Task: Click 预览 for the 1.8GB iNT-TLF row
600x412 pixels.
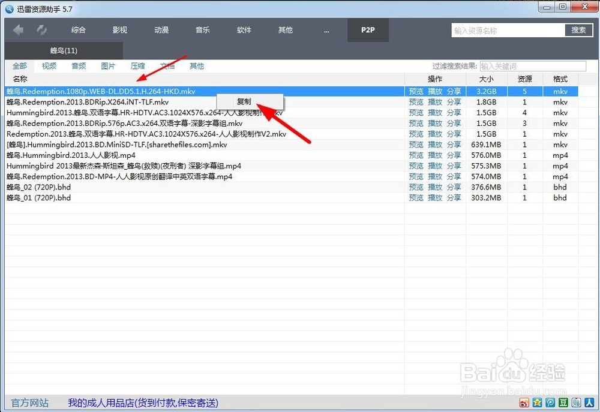Action: pyautogui.click(x=416, y=102)
